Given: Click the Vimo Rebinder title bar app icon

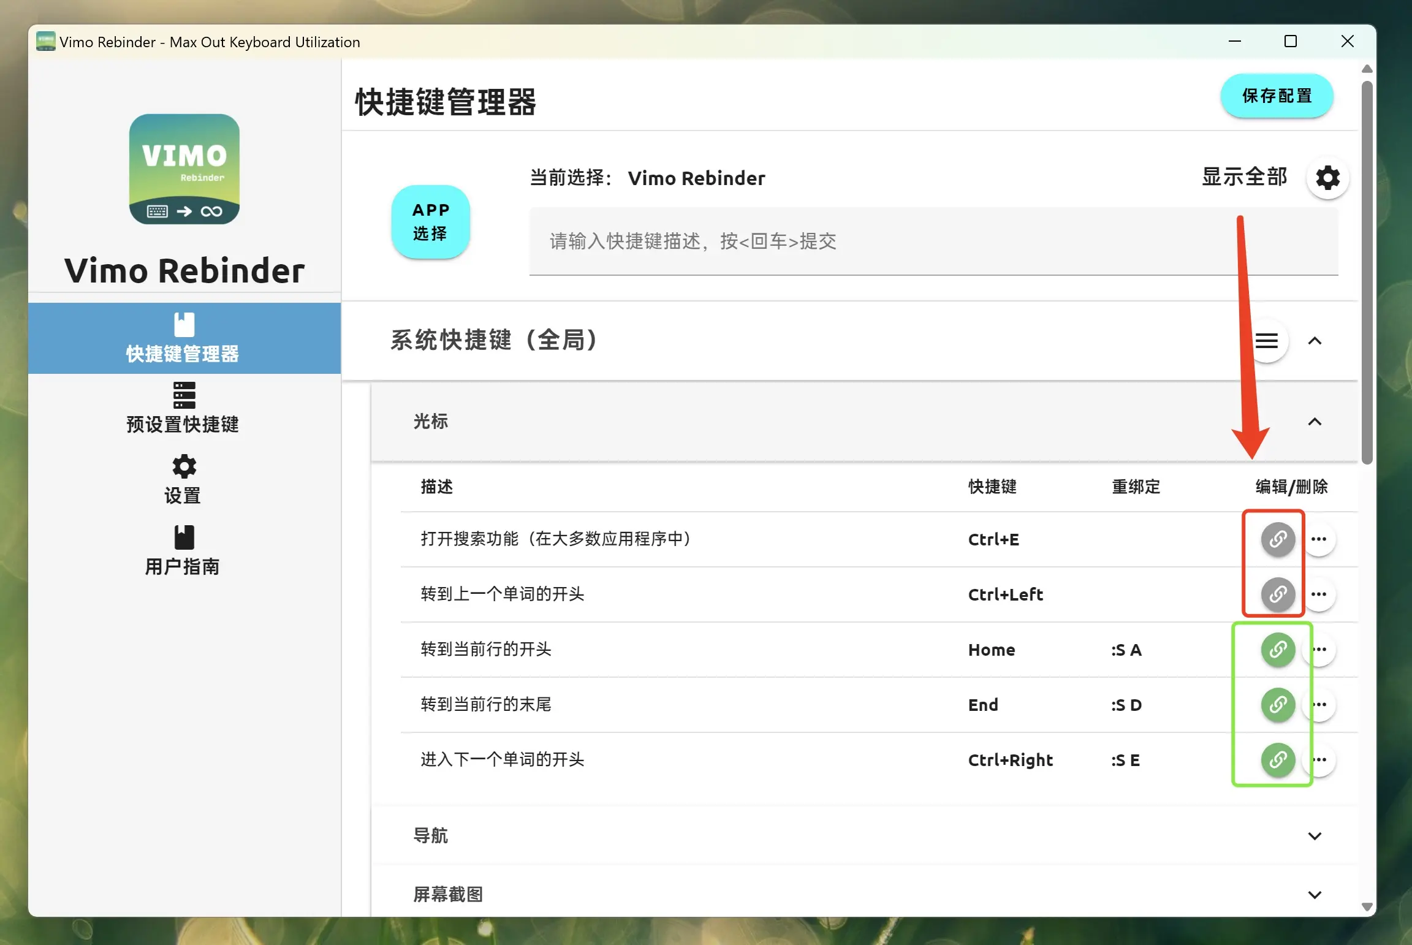Looking at the screenshot, I should point(45,42).
